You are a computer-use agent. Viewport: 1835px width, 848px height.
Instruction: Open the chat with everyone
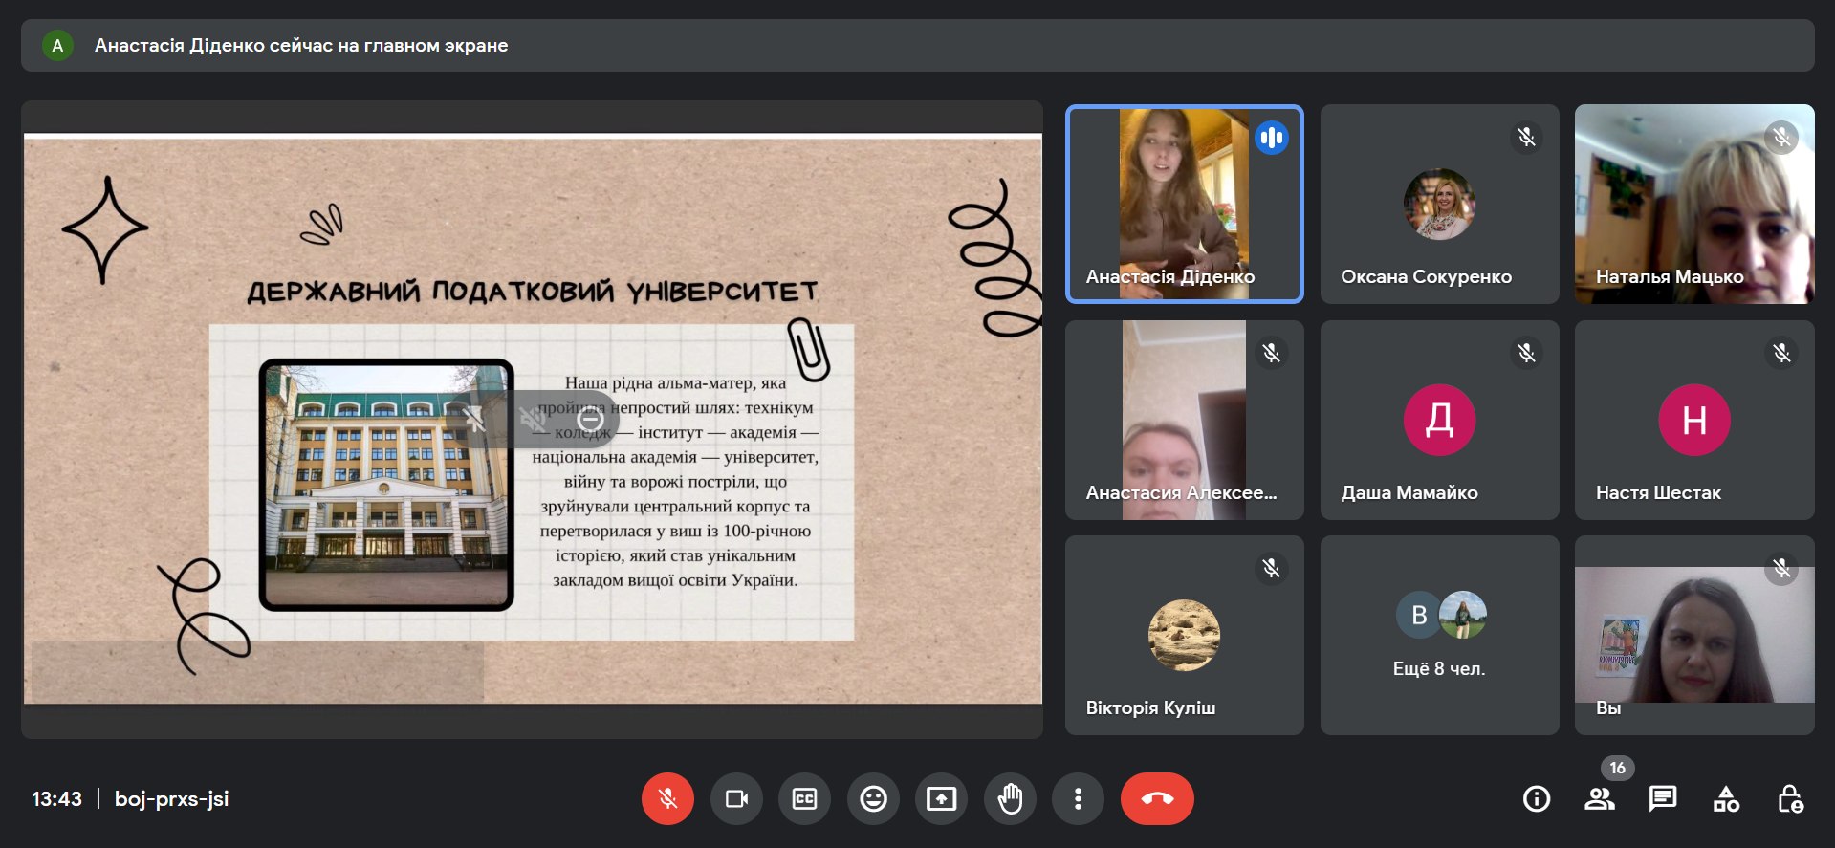(x=1663, y=798)
